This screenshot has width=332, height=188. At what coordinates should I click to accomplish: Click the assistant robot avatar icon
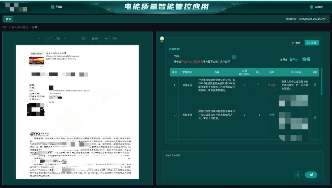[x=162, y=39]
